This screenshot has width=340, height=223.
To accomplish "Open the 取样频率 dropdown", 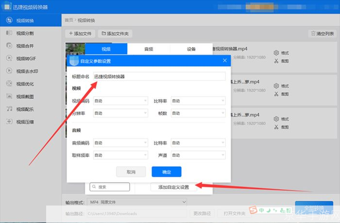I will 120,155.
